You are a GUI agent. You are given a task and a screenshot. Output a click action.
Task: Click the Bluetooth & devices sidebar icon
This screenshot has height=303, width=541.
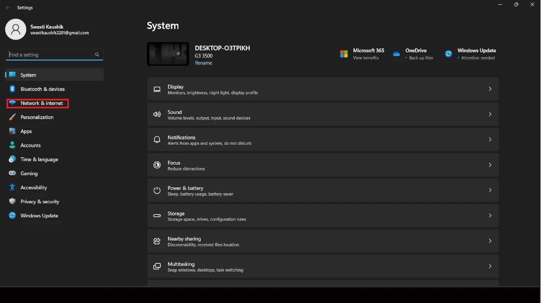click(x=13, y=89)
